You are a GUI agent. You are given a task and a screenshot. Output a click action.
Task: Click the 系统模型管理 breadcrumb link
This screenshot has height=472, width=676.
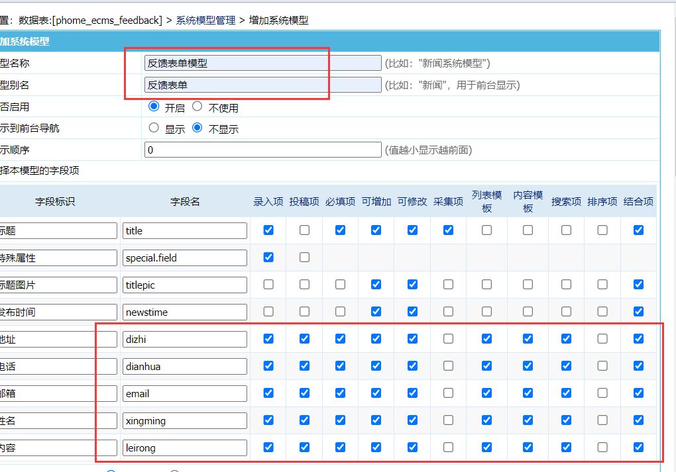pyautogui.click(x=205, y=21)
